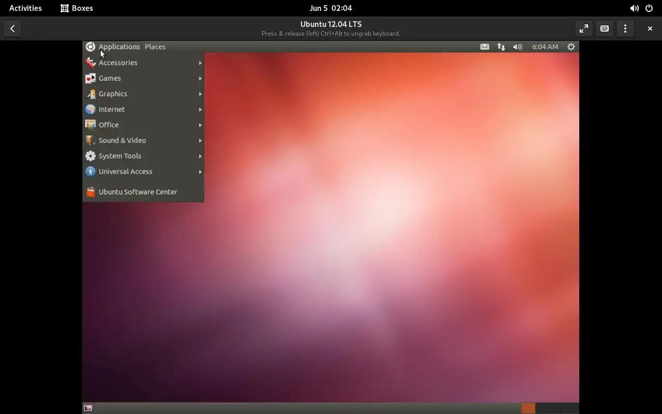
Task: Open the Boxes app menu in top bar
Action: coord(77,8)
